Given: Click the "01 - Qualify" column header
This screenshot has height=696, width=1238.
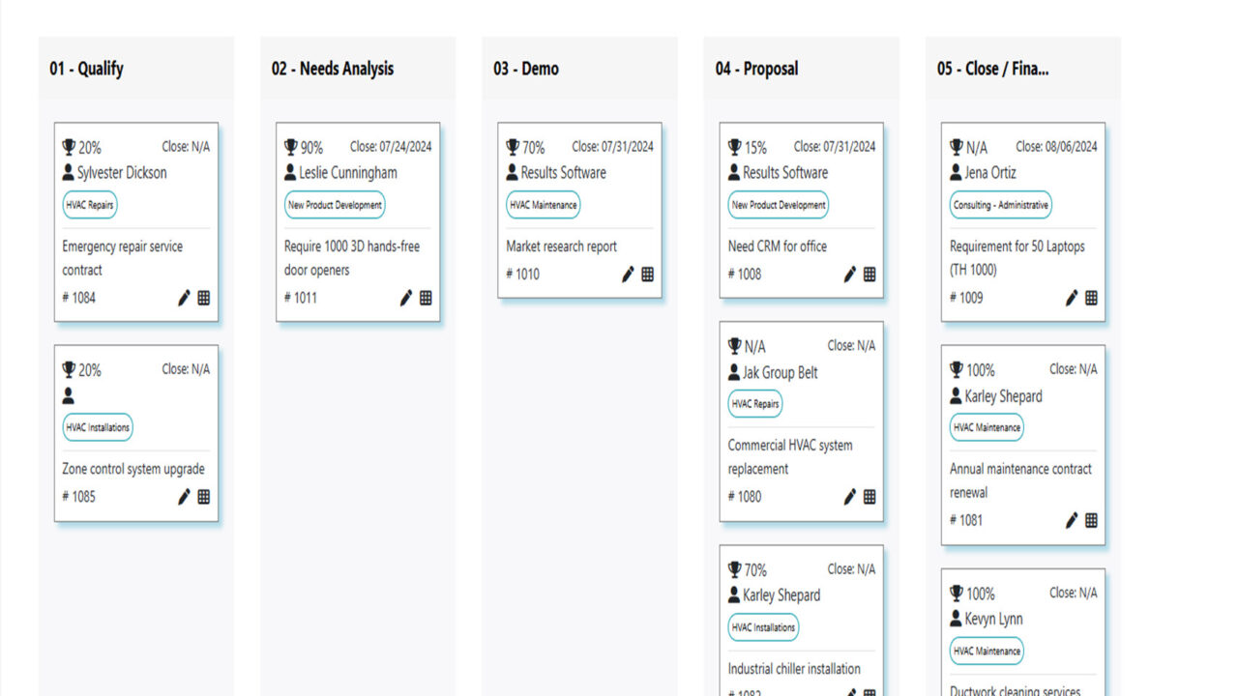Looking at the screenshot, I should tap(87, 69).
